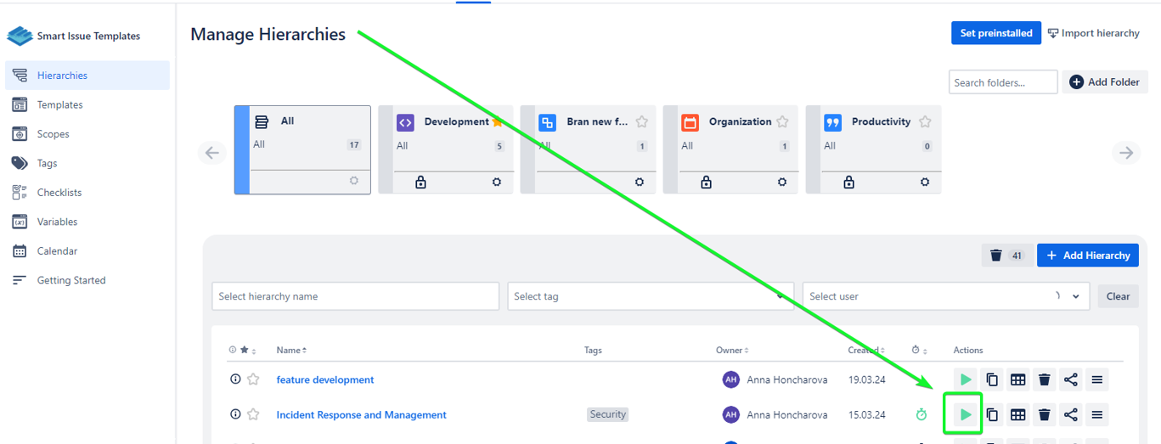
Task: Open the trash bin with 41 items
Action: tap(1006, 256)
